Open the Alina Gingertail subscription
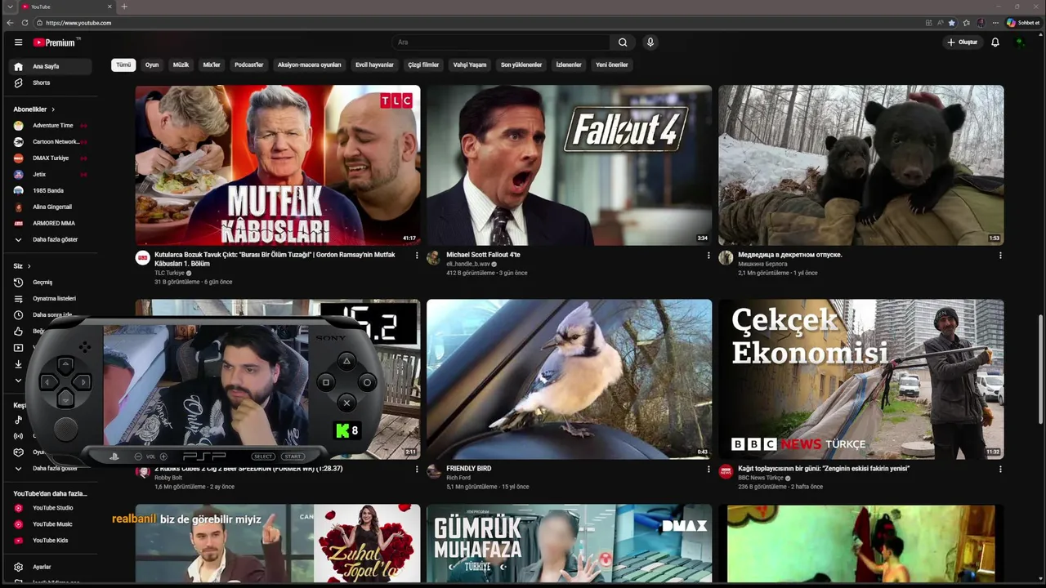1046x588 pixels. point(51,207)
